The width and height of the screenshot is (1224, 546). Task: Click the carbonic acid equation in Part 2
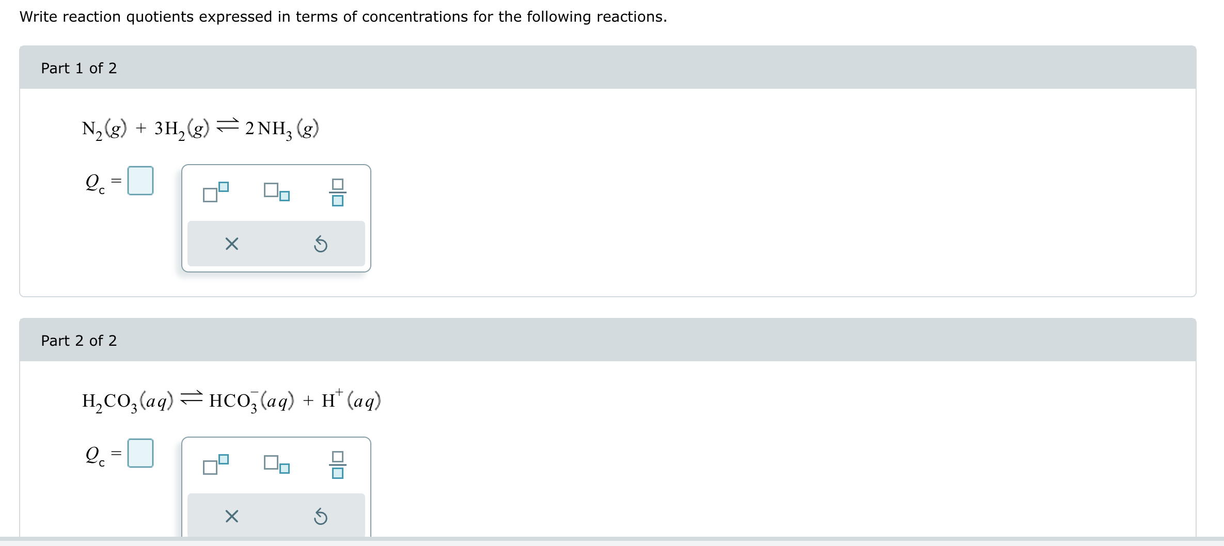[231, 400]
